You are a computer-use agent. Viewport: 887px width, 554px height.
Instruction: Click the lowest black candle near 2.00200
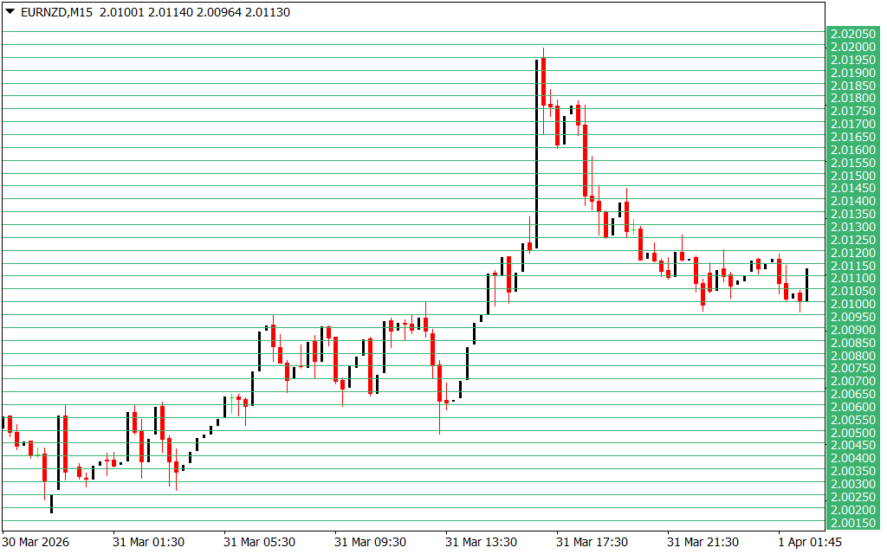coord(51,503)
